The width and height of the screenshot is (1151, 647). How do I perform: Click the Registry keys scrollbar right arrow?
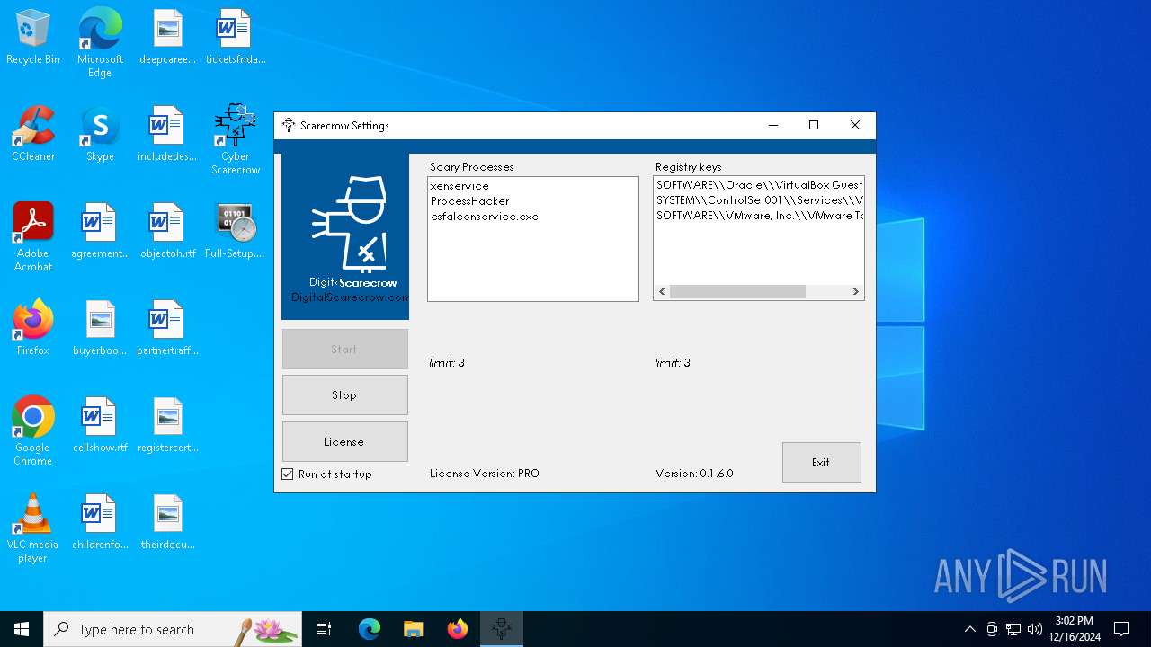click(855, 291)
